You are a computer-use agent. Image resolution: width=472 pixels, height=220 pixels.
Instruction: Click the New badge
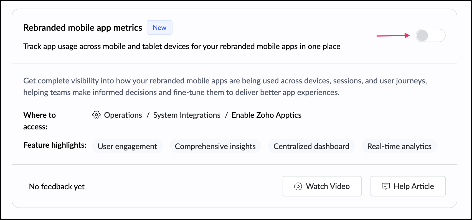tap(159, 28)
